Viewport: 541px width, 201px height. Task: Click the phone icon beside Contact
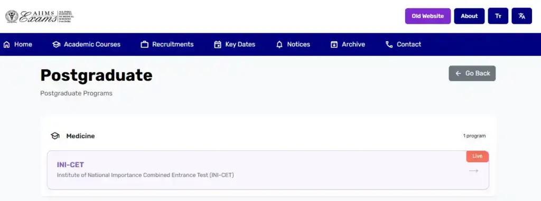(x=389, y=44)
